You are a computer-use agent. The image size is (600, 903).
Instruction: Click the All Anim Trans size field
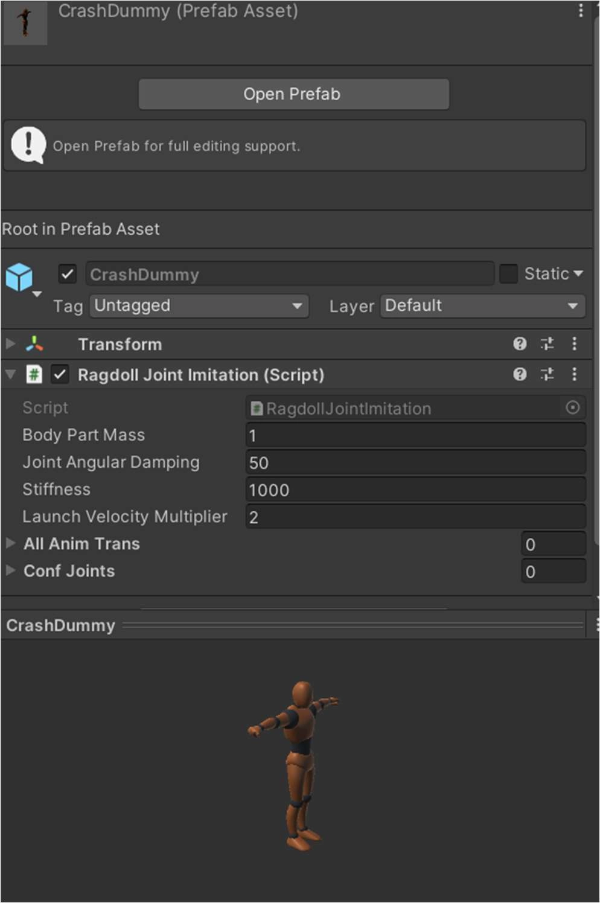pyautogui.click(x=554, y=544)
